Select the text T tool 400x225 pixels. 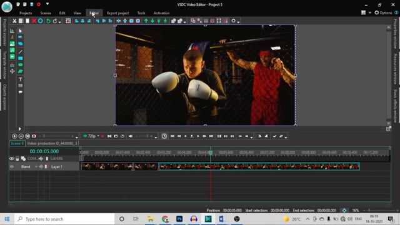point(21,79)
